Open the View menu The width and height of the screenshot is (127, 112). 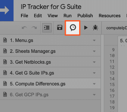click(53, 16)
